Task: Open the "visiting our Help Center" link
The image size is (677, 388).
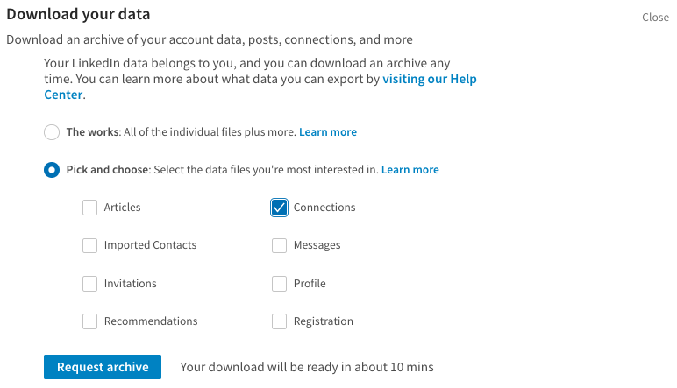Action: 429,80
